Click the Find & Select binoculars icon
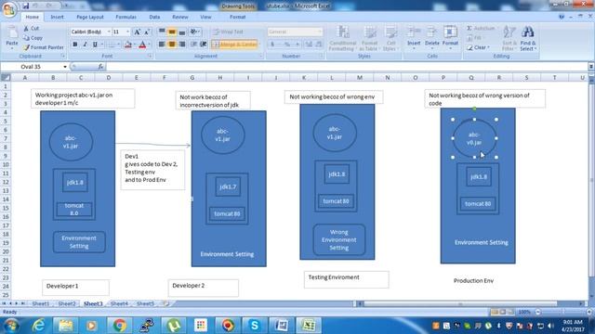The height and width of the screenshot is (334, 595). pyautogui.click(x=527, y=32)
